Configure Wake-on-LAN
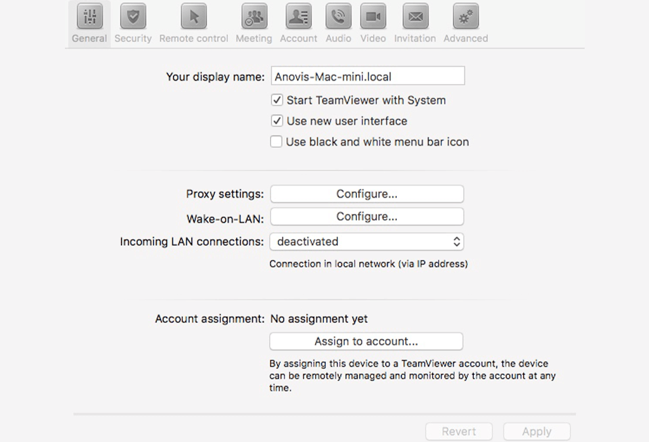 point(366,217)
